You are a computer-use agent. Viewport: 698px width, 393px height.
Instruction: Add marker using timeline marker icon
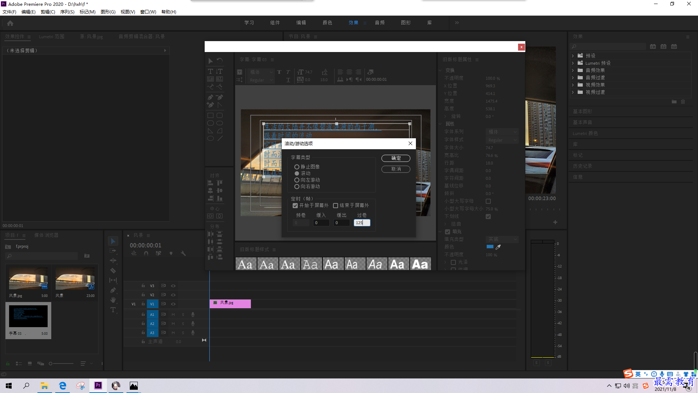171,253
